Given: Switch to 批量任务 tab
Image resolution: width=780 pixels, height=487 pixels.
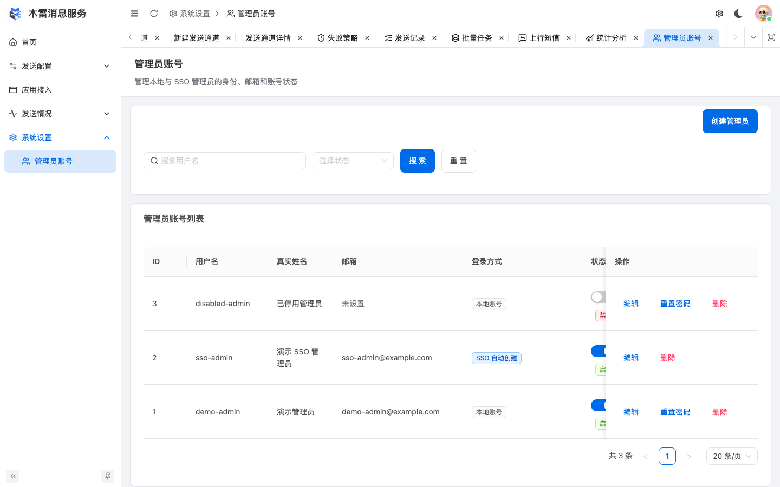Looking at the screenshot, I should [472, 38].
